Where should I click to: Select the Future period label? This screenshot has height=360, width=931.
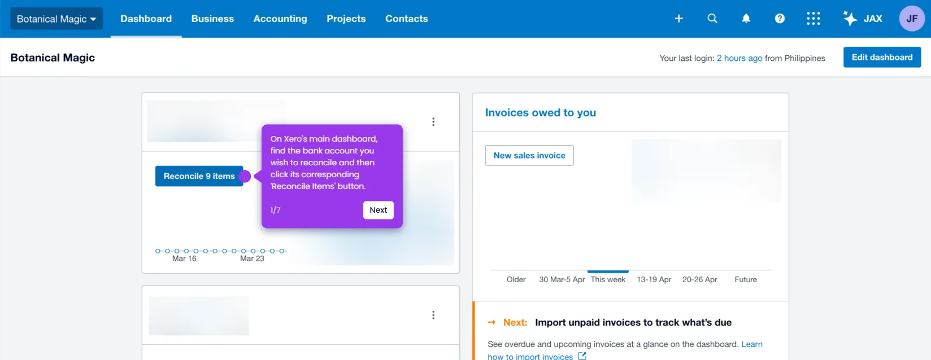[746, 279]
